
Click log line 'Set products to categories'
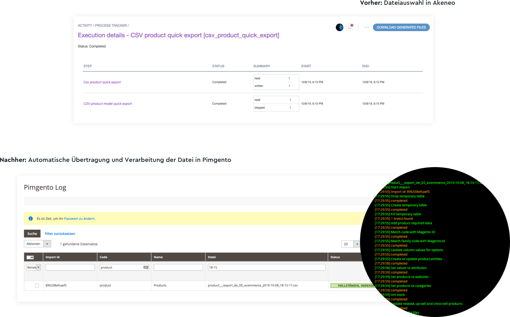click(x=403, y=286)
